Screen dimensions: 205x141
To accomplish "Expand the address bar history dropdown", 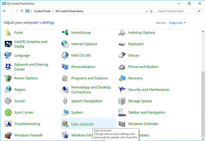I will point(147,11).
